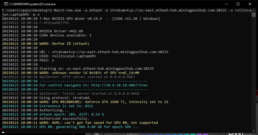Image resolution: width=258 pixels, height=135 pixels.
Task: Click the revision text r.4fb1aa6877f6
Action: [x=54, y=23]
